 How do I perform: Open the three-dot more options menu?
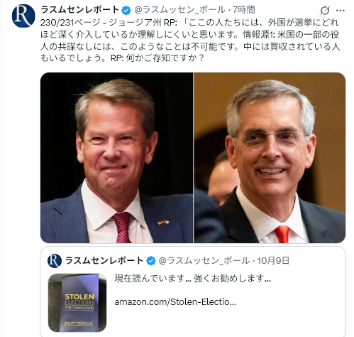click(x=340, y=11)
